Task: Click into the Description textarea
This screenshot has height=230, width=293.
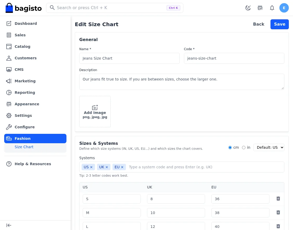Action: [182, 82]
